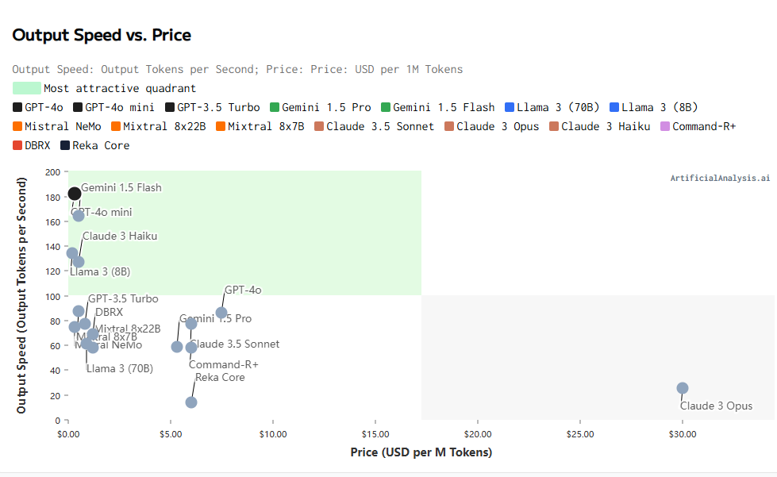
Task: Click Mistral NeMo orange legend swatch
Action: 18,126
